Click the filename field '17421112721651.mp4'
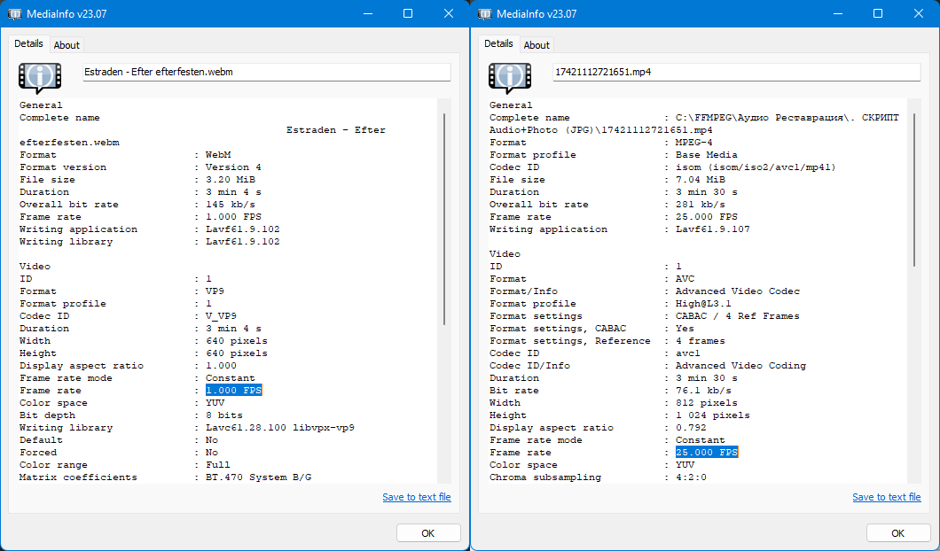Viewport: 940px width, 551px height. point(737,72)
